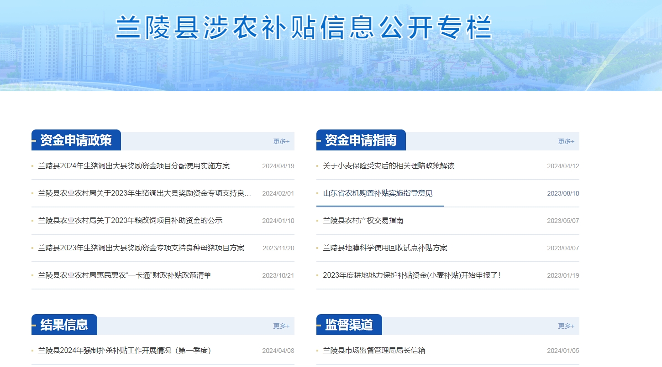Click 更多+ in the 资金申请政策 section
The width and height of the screenshot is (662, 367).
[x=281, y=141]
